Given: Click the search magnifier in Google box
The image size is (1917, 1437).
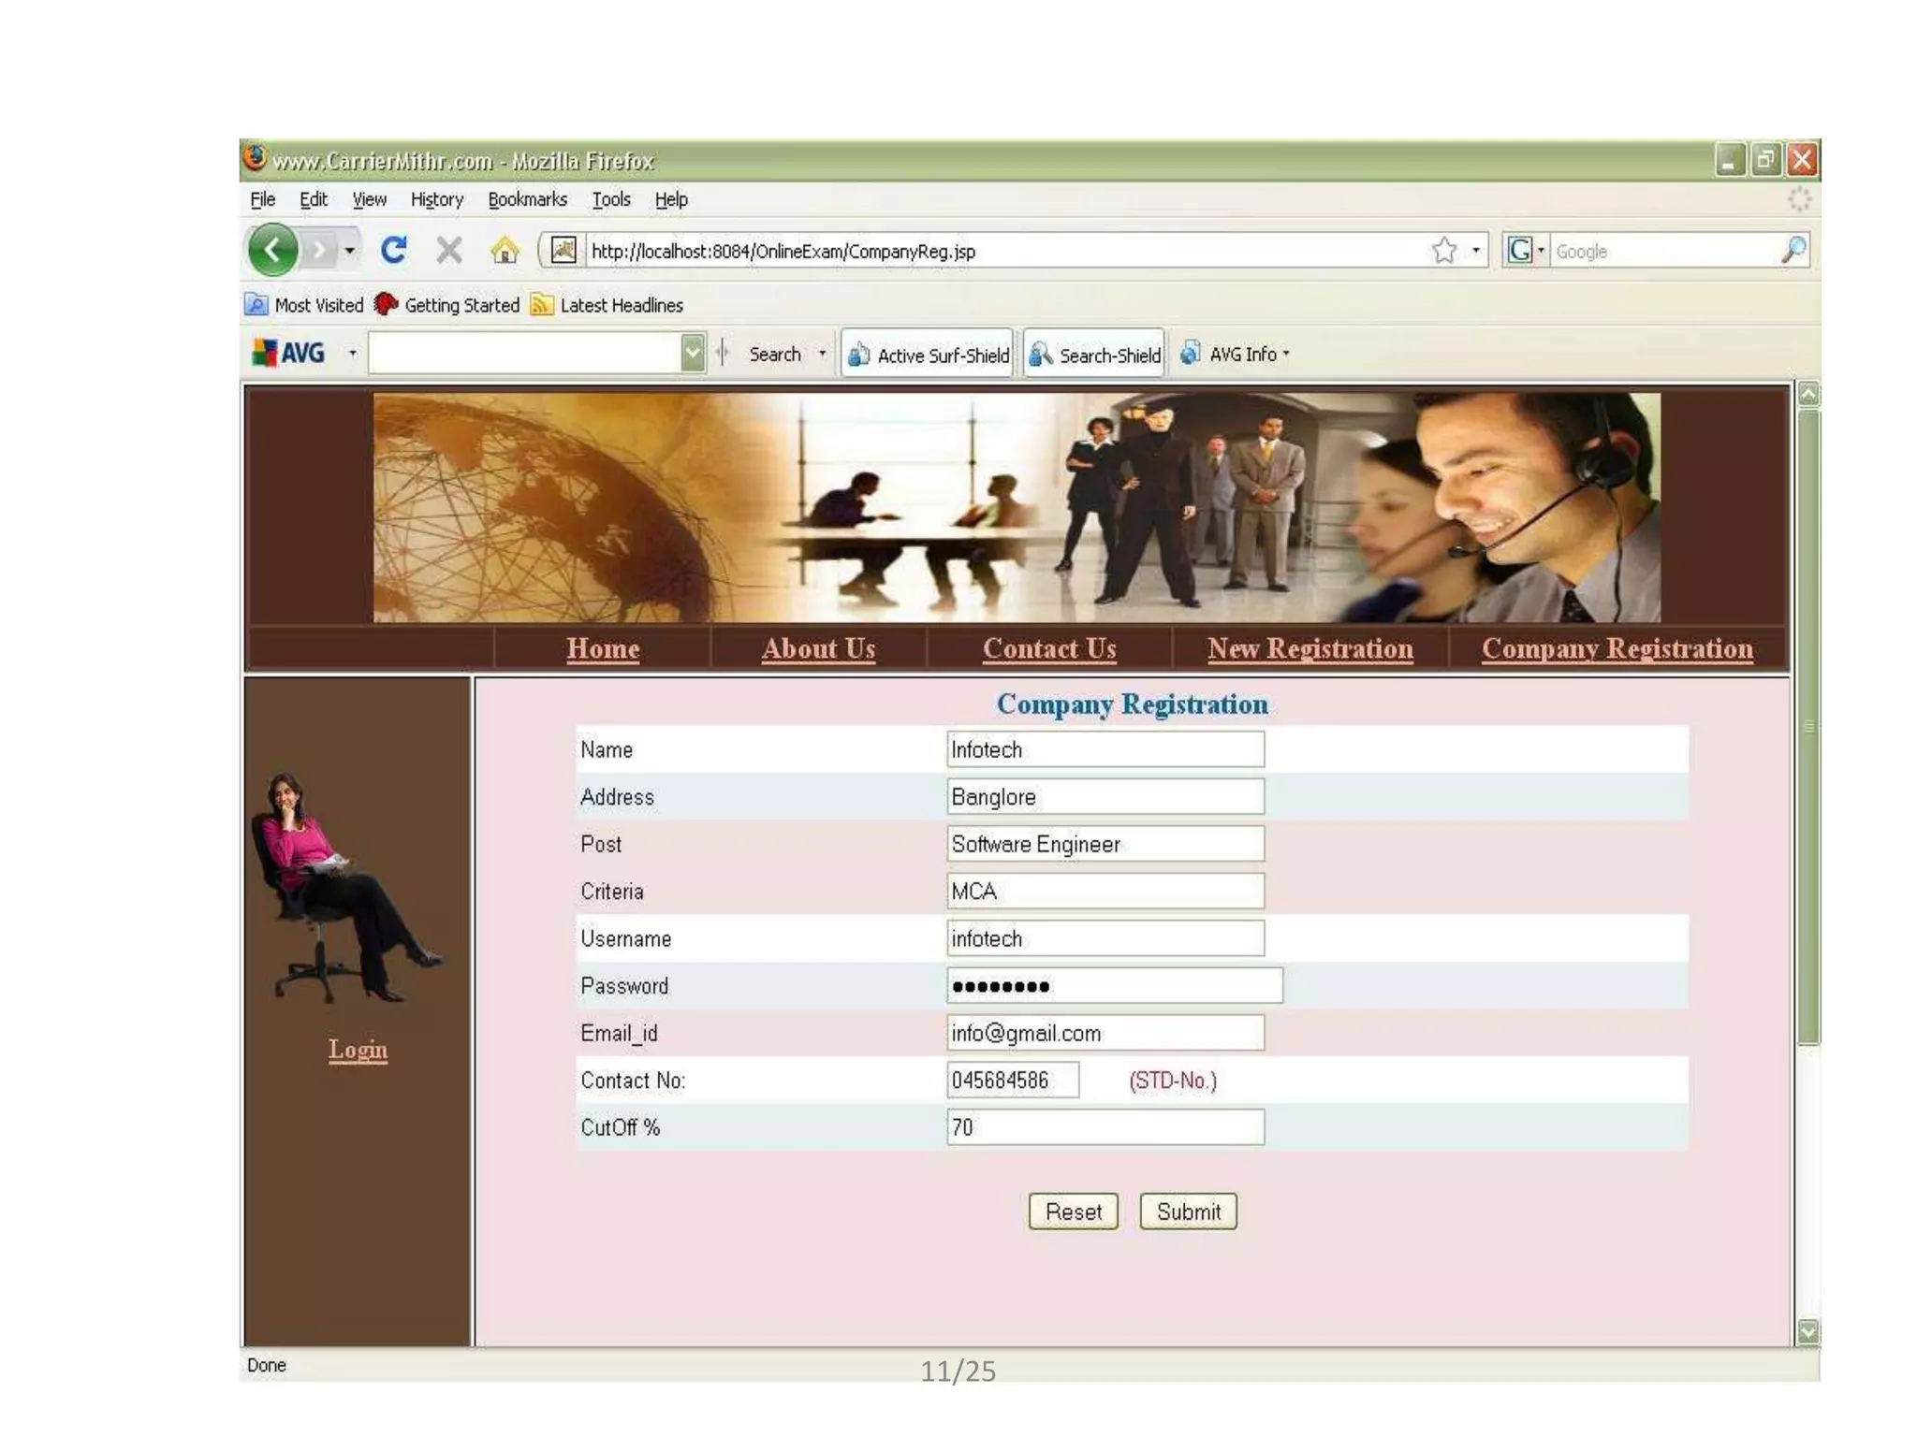Looking at the screenshot, I should [1793, 250].
